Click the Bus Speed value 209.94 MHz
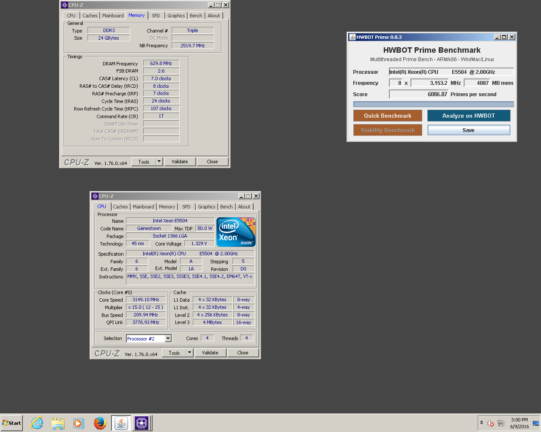The height and width of the screenshot is (432, 541). point(146,315)
